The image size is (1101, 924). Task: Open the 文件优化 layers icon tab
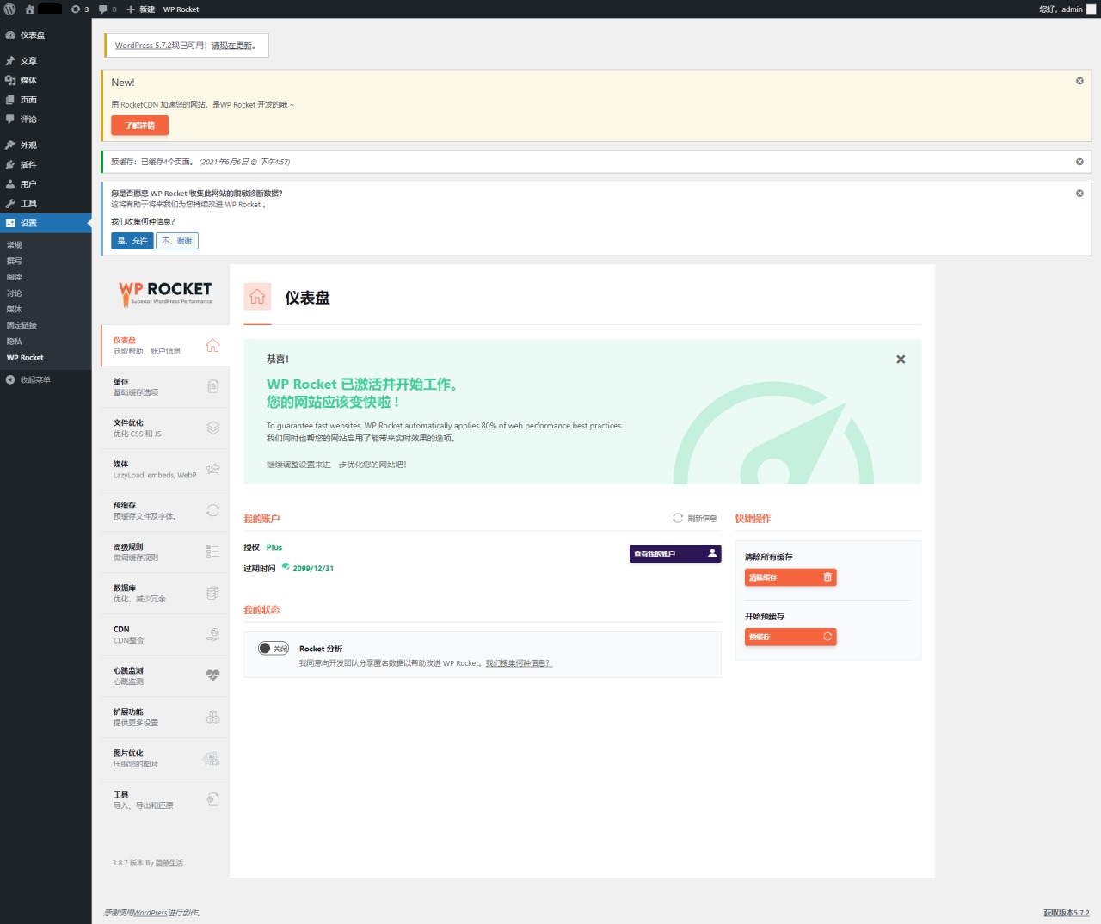(x=212, y=428)
